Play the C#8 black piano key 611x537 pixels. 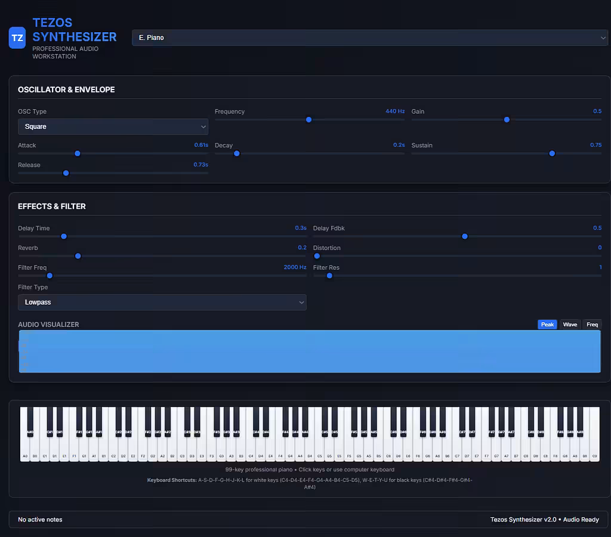530,421
